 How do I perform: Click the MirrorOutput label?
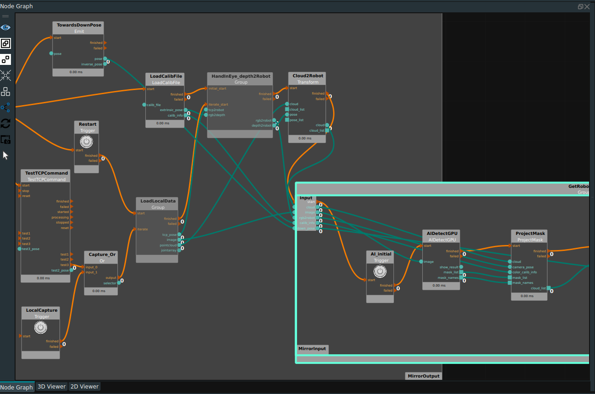pyautogui.click(x=423, y=376)
